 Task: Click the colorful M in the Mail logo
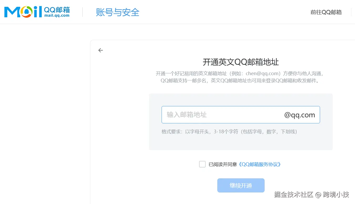click(13, 12)
